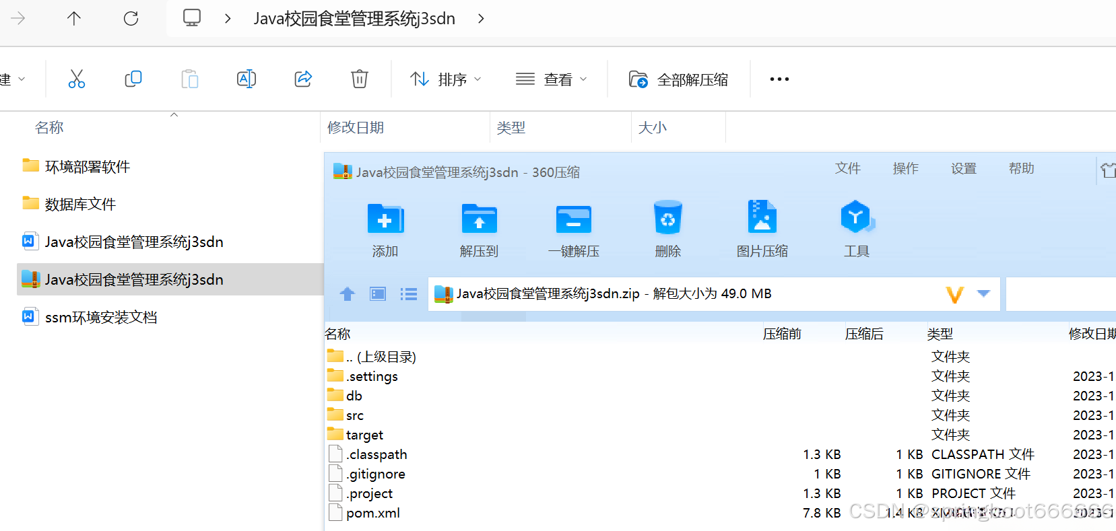Click the 一键解压 one-click extract icon
This screenshot has width=1116, height=531.
pyautogui.click(x=574, y=219)
